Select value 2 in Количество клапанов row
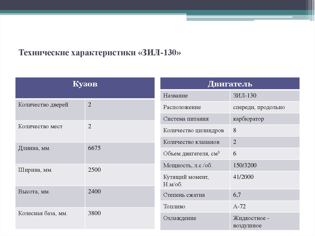 pos(235,142)
